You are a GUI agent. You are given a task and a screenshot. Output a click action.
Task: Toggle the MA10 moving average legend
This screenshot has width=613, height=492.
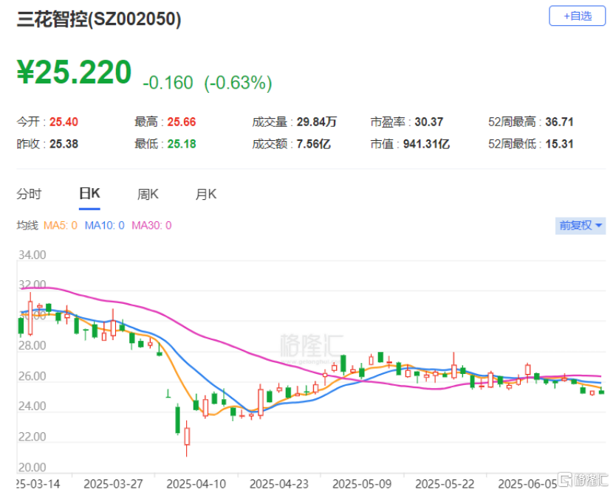pos(104,225)
